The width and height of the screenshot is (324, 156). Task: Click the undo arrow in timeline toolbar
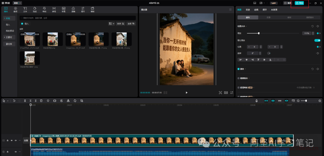point(14,100)
